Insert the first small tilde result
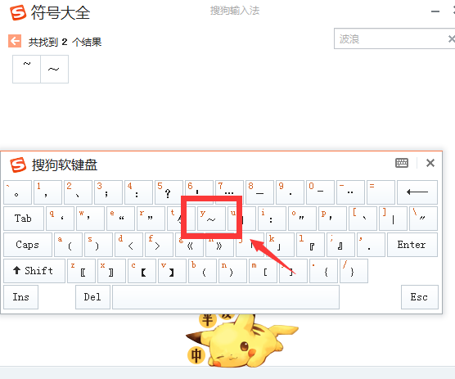 [26, 69]
